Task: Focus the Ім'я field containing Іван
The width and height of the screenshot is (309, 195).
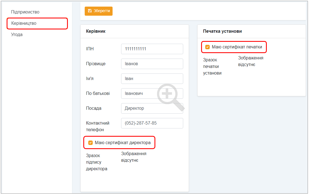Action: [x=152, y=79]
